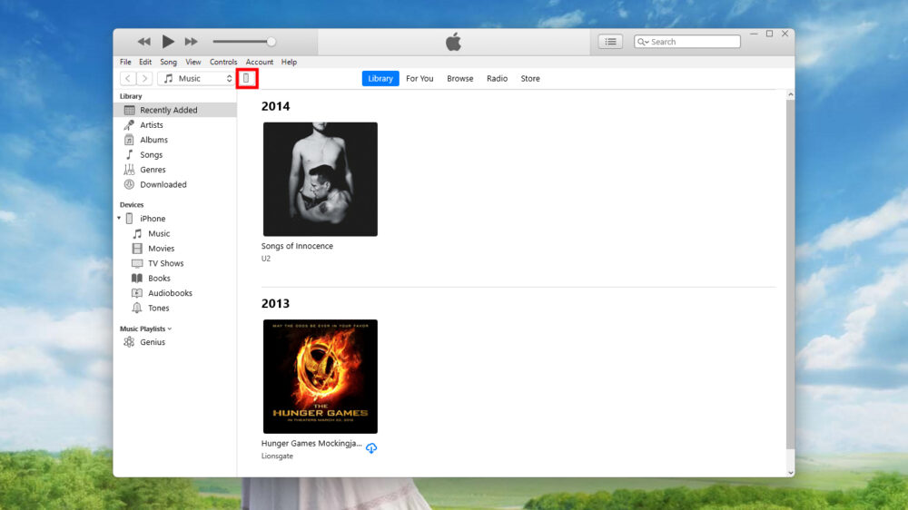Viewport: 908px width, 510px height.
Task: Open the Account menu
Action: click(x=260, y=62)
